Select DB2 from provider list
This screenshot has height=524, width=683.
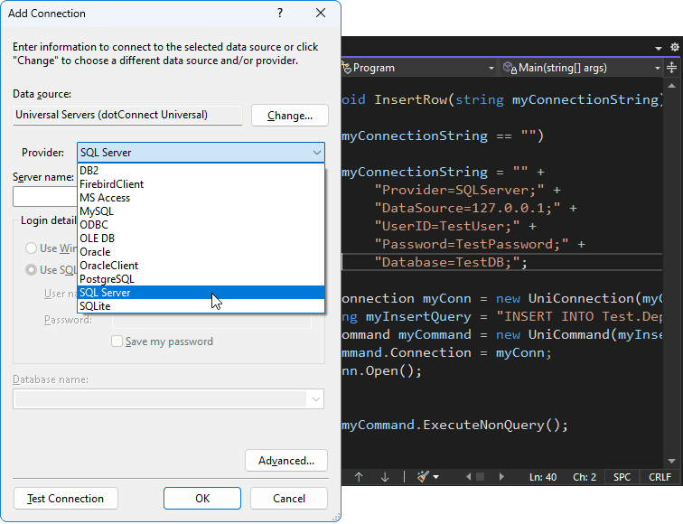pyautogui.click(x=201, y=171)
